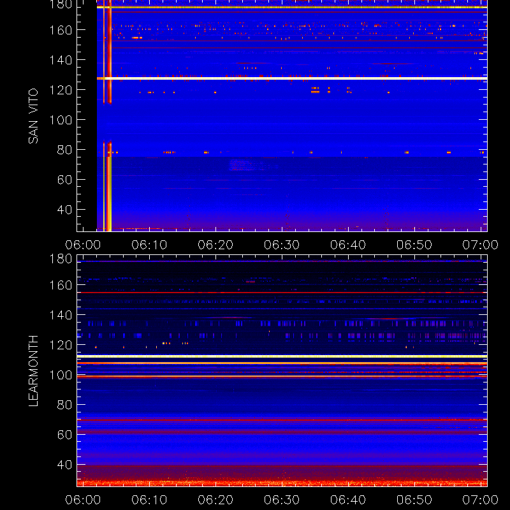
Task: Click 06:00 time label under San Vito plot
Action: tap(83, 245)
